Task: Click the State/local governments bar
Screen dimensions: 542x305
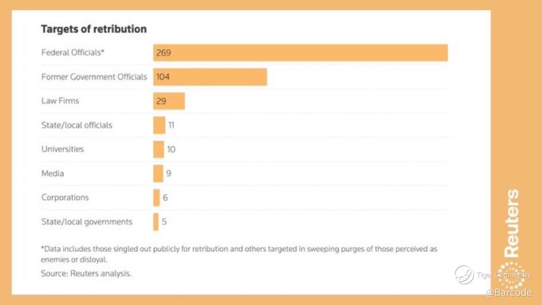Action: tap(155, 221)
